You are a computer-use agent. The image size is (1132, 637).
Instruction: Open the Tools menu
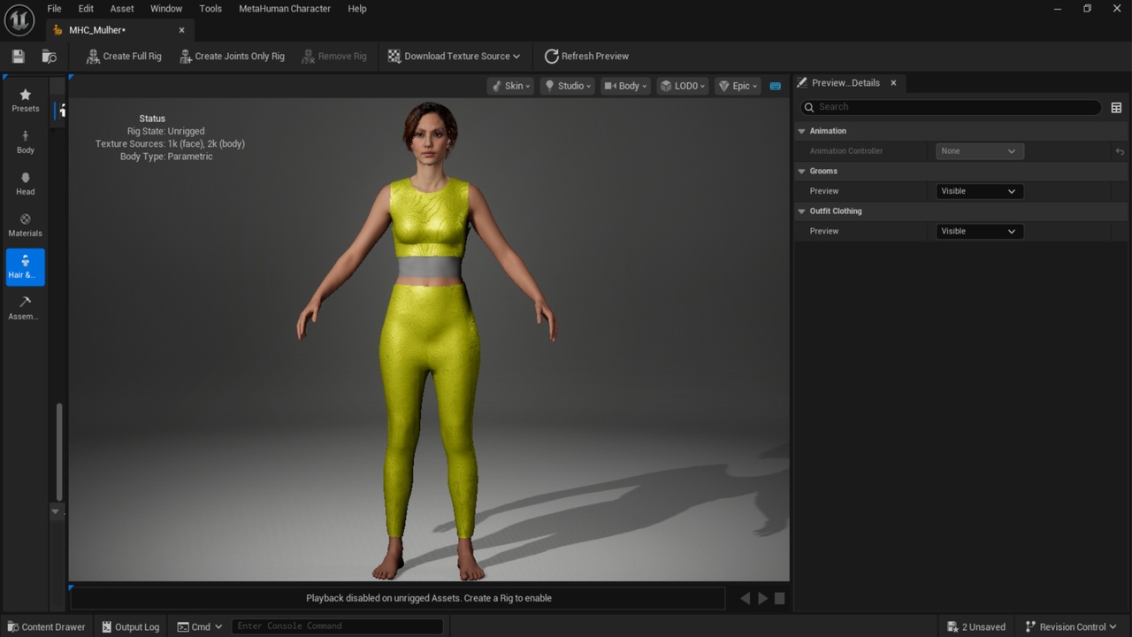click(210, 9)
